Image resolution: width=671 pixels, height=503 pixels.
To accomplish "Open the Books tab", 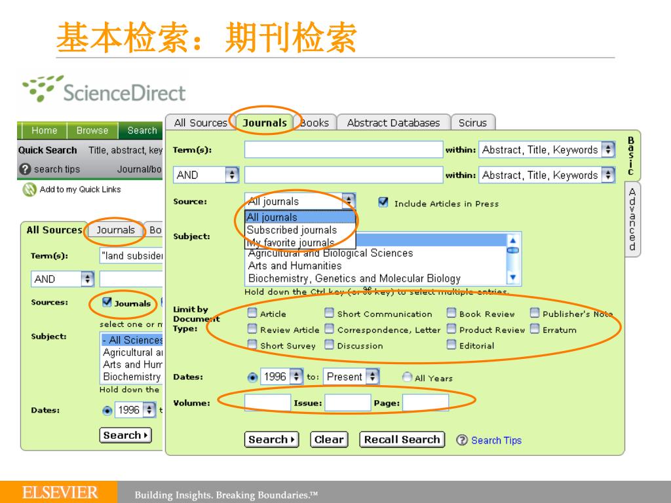I will pyautogui.click(x=315, y=122).
